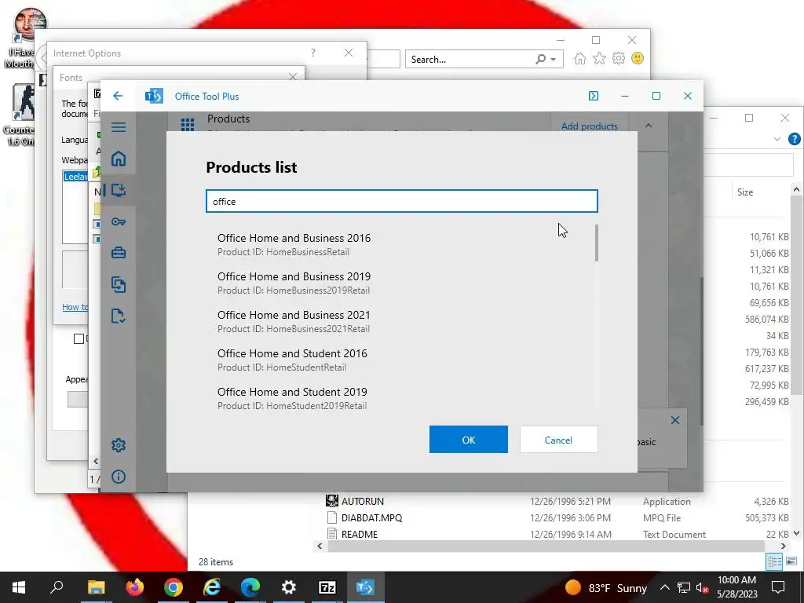Open Microsoft Edge from the taskbar

click(x=250, y=587)
